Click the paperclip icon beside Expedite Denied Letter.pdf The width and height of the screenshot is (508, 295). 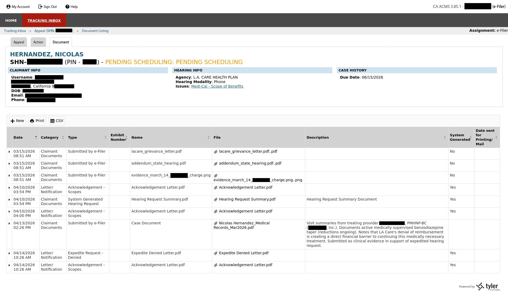click(216, 253)
